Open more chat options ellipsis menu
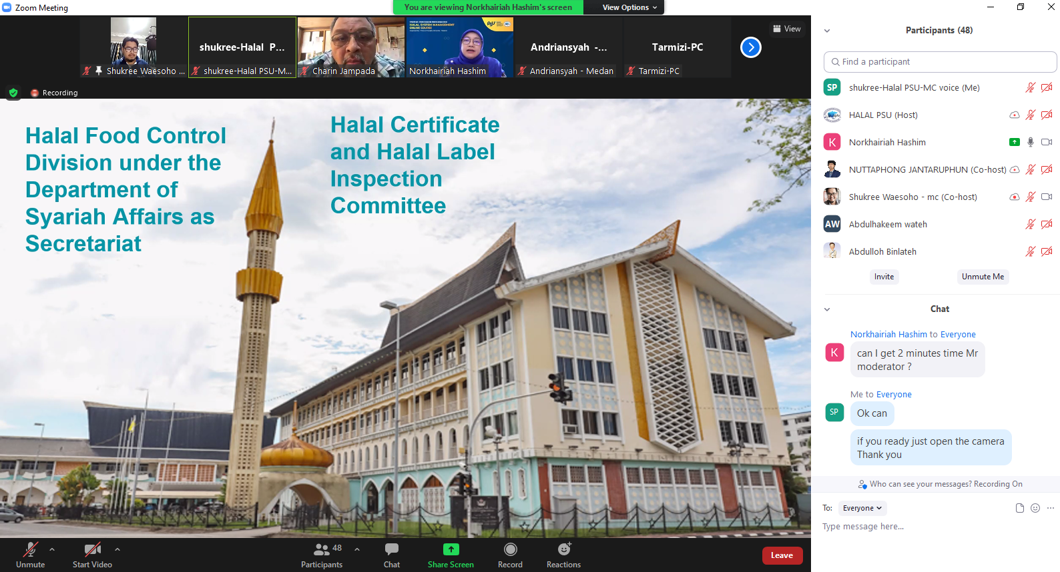The width and height of the screenshot is (1060, 572). 1051,508
